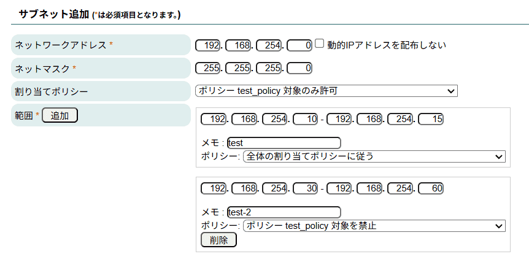Screen dimensions: 529x262
Task: Click the second range start octet 30
Action: pos(306,188)
